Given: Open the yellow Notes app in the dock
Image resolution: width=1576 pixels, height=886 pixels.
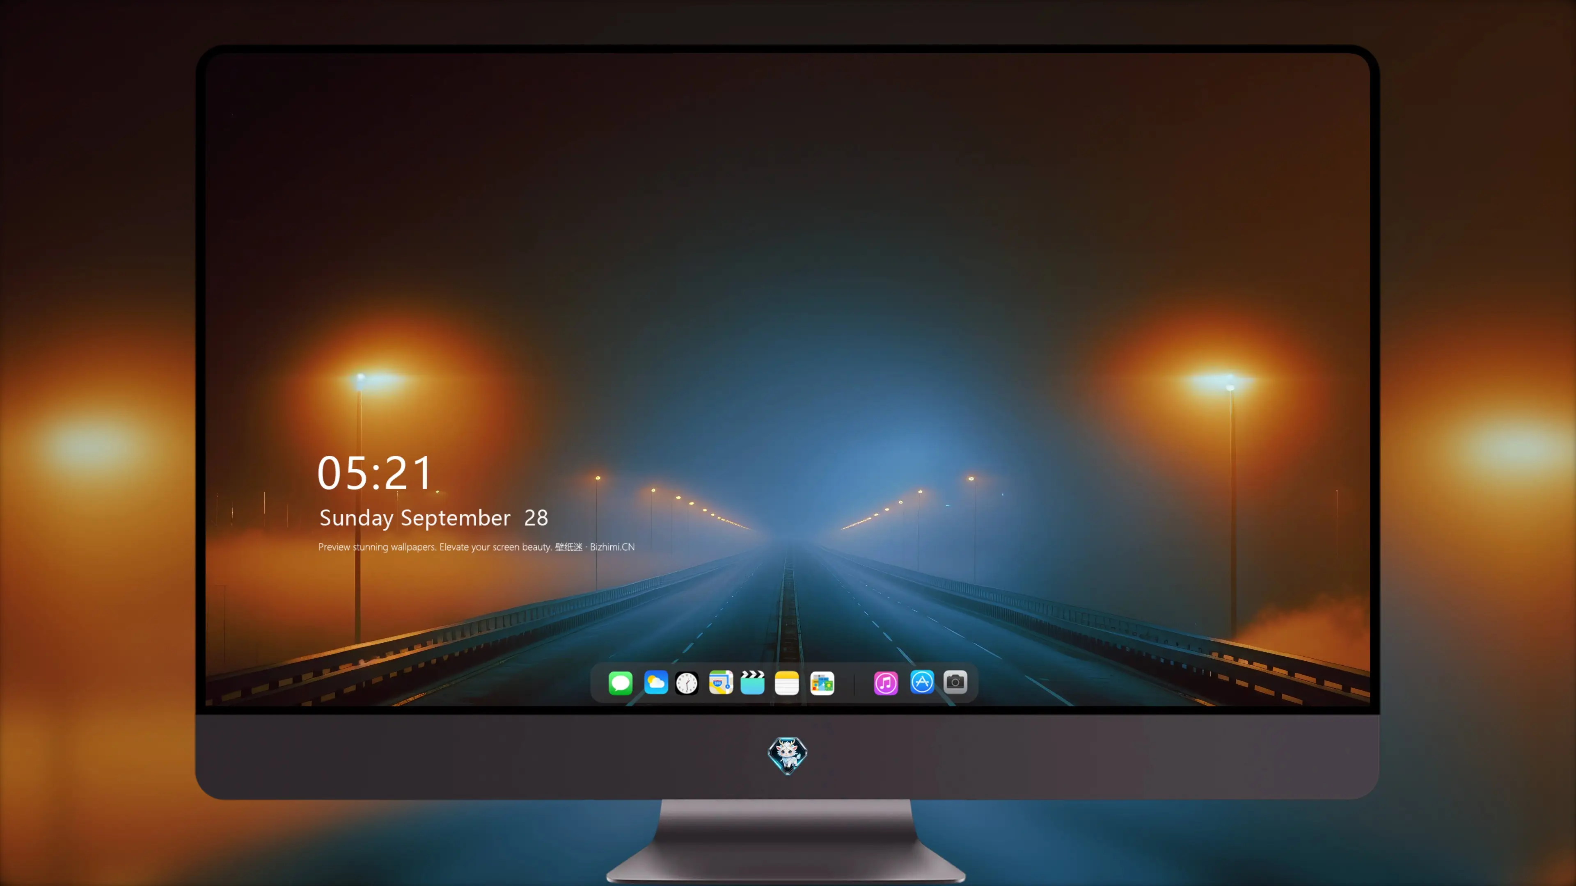Looking at the screenshot, I should (x=787, y=683).
